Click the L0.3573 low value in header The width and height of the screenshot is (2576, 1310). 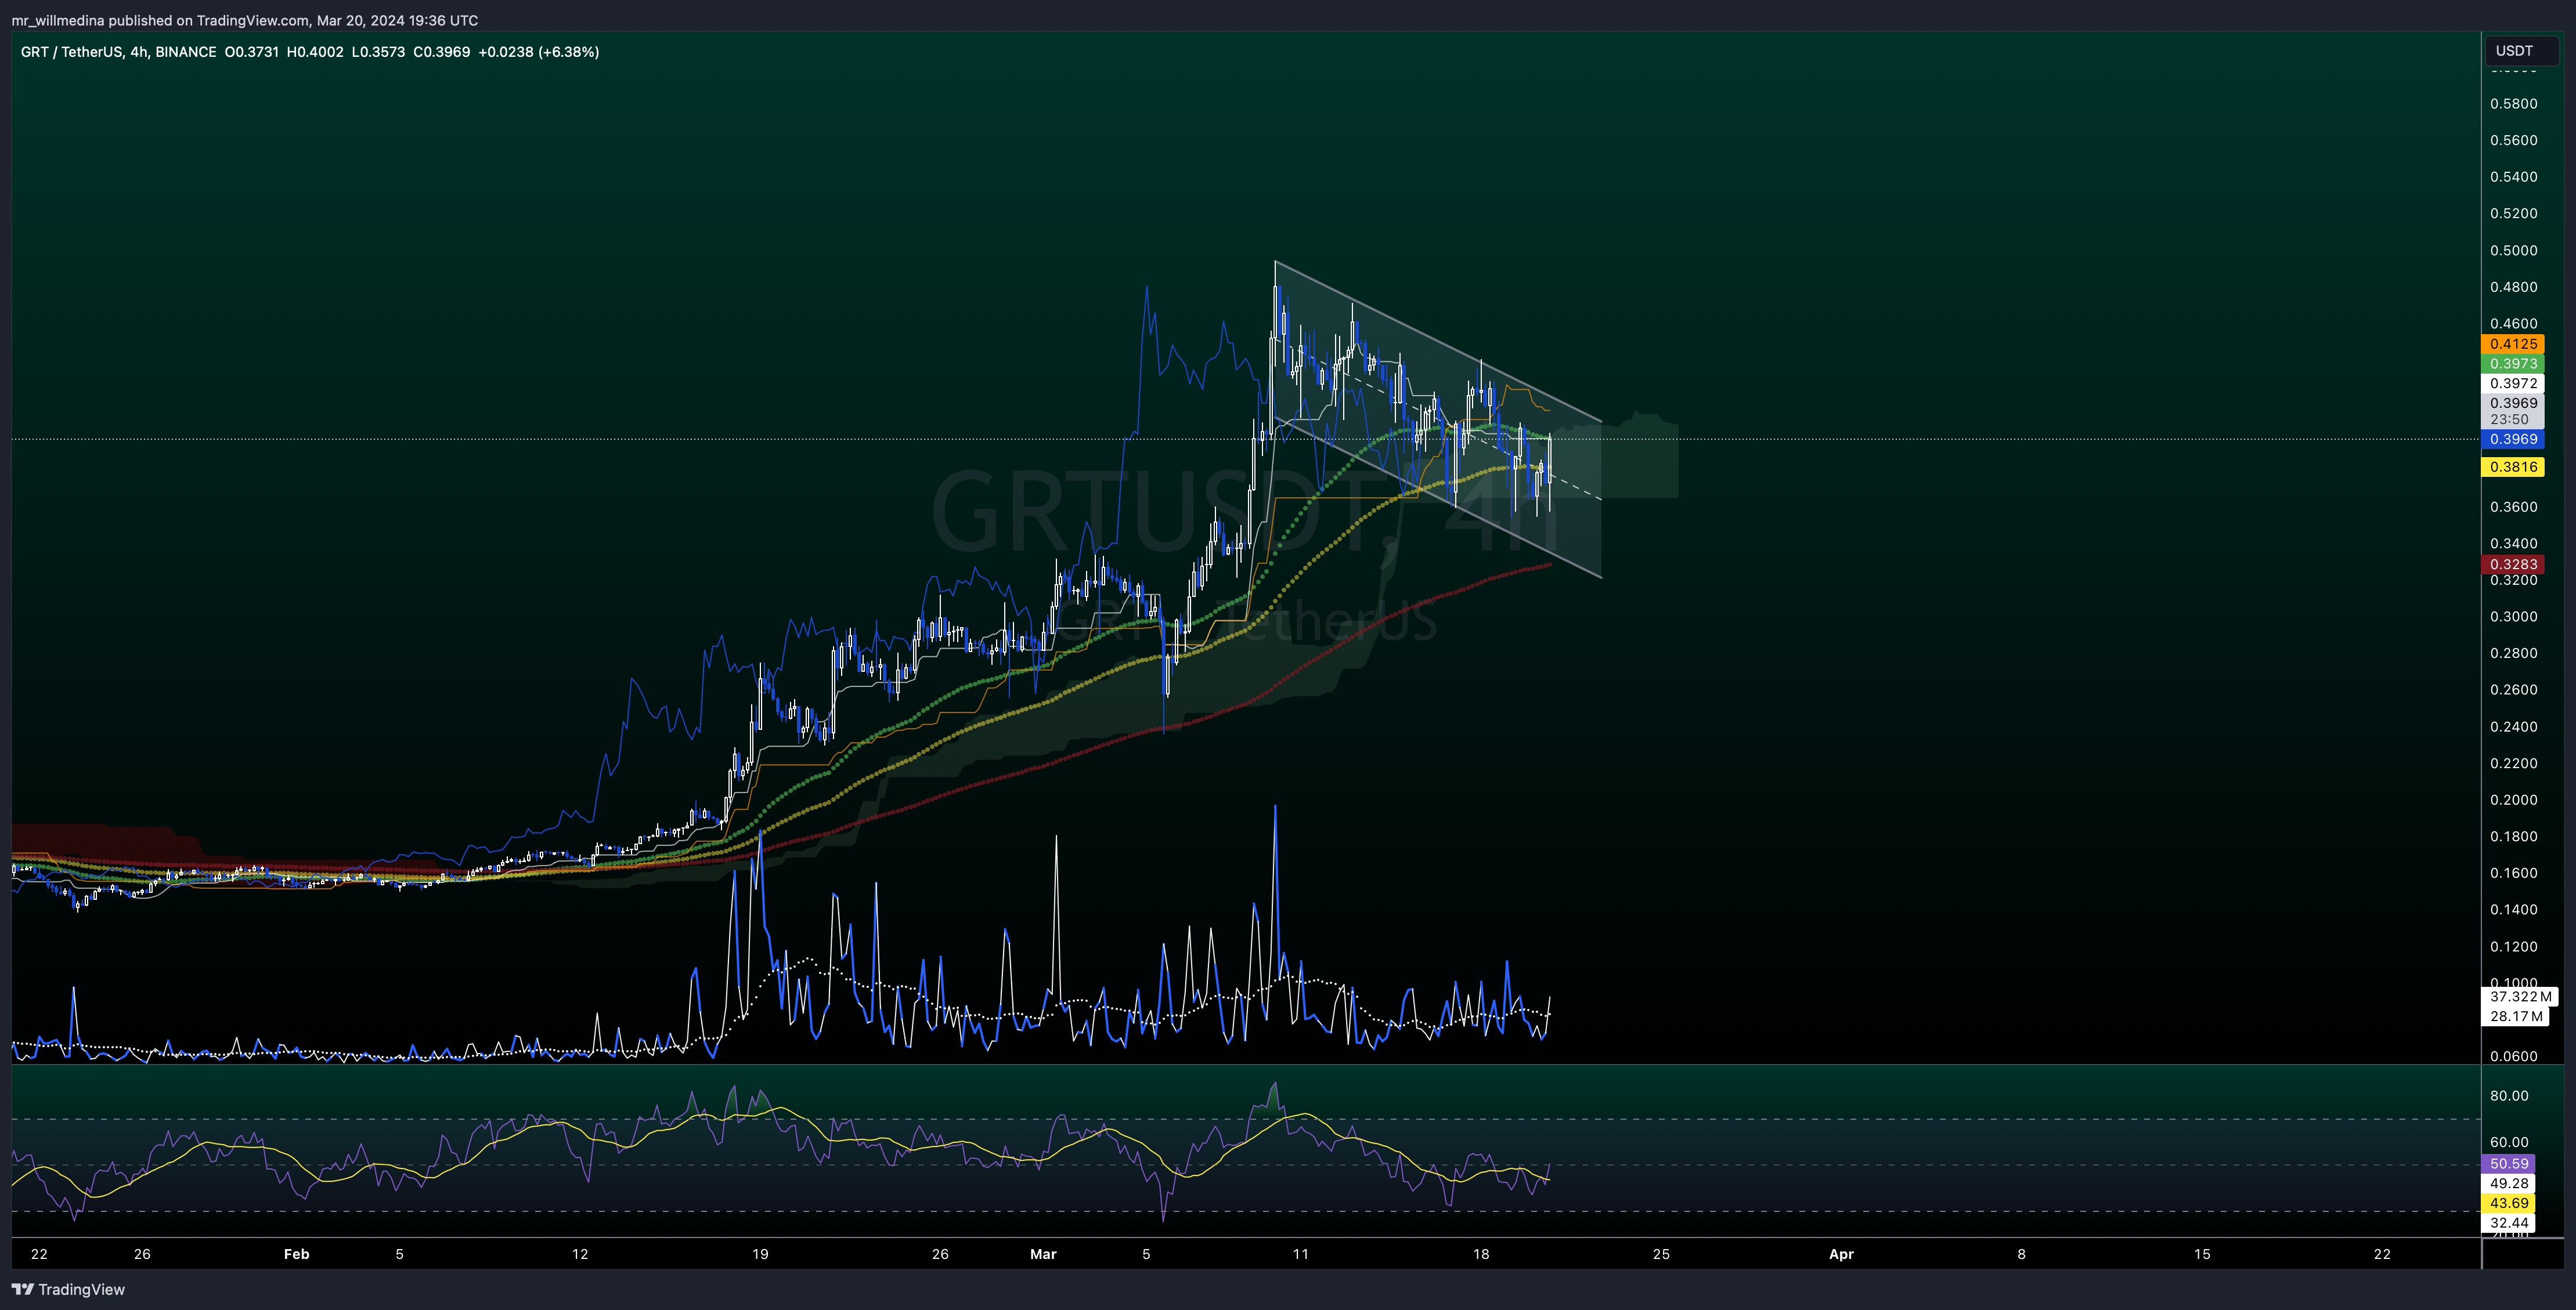(378, 52)
